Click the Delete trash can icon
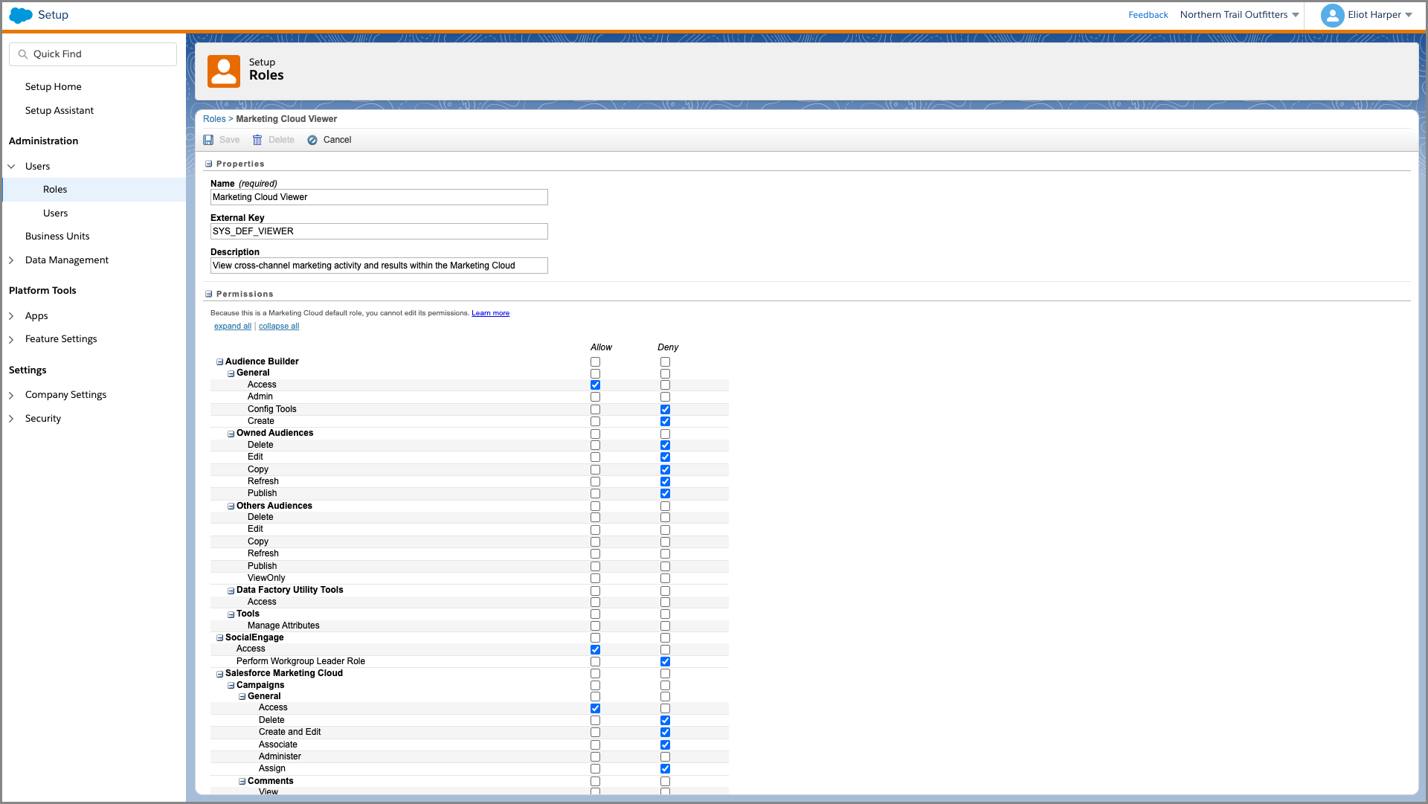Image resolution: width=1428 pixels, height=804 pixels. pyautogui.click(x=257, y=140)
